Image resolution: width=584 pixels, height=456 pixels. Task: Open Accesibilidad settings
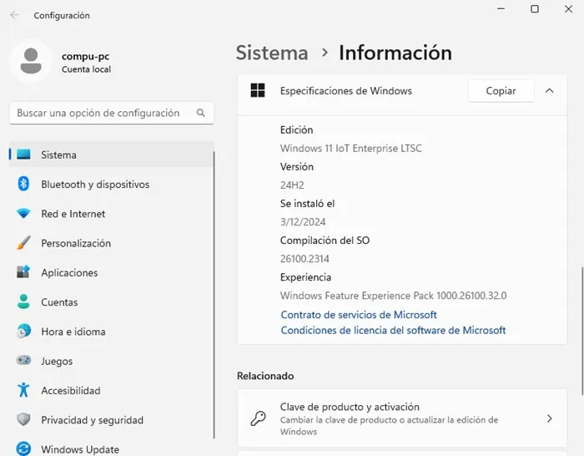tap(112, 390)
